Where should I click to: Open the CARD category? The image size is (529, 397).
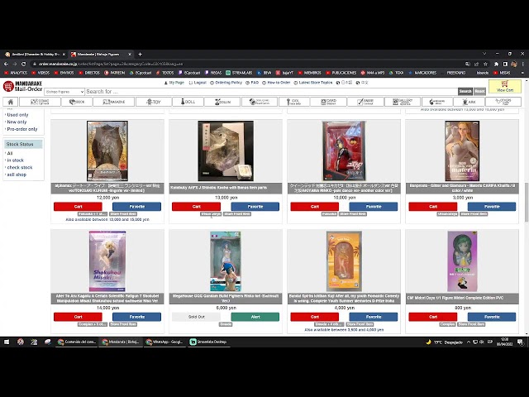point(328,102)
